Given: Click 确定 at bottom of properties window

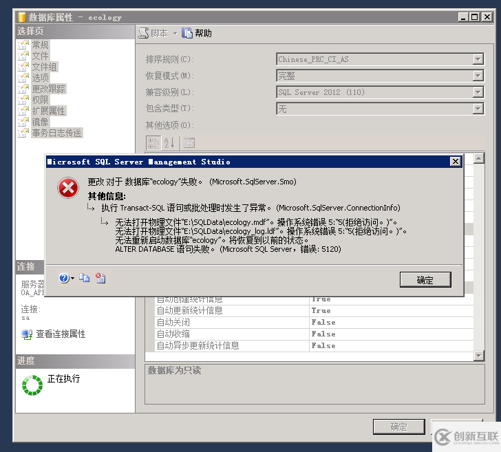Looking at the screenshot, I should click(x=398, y=427).
